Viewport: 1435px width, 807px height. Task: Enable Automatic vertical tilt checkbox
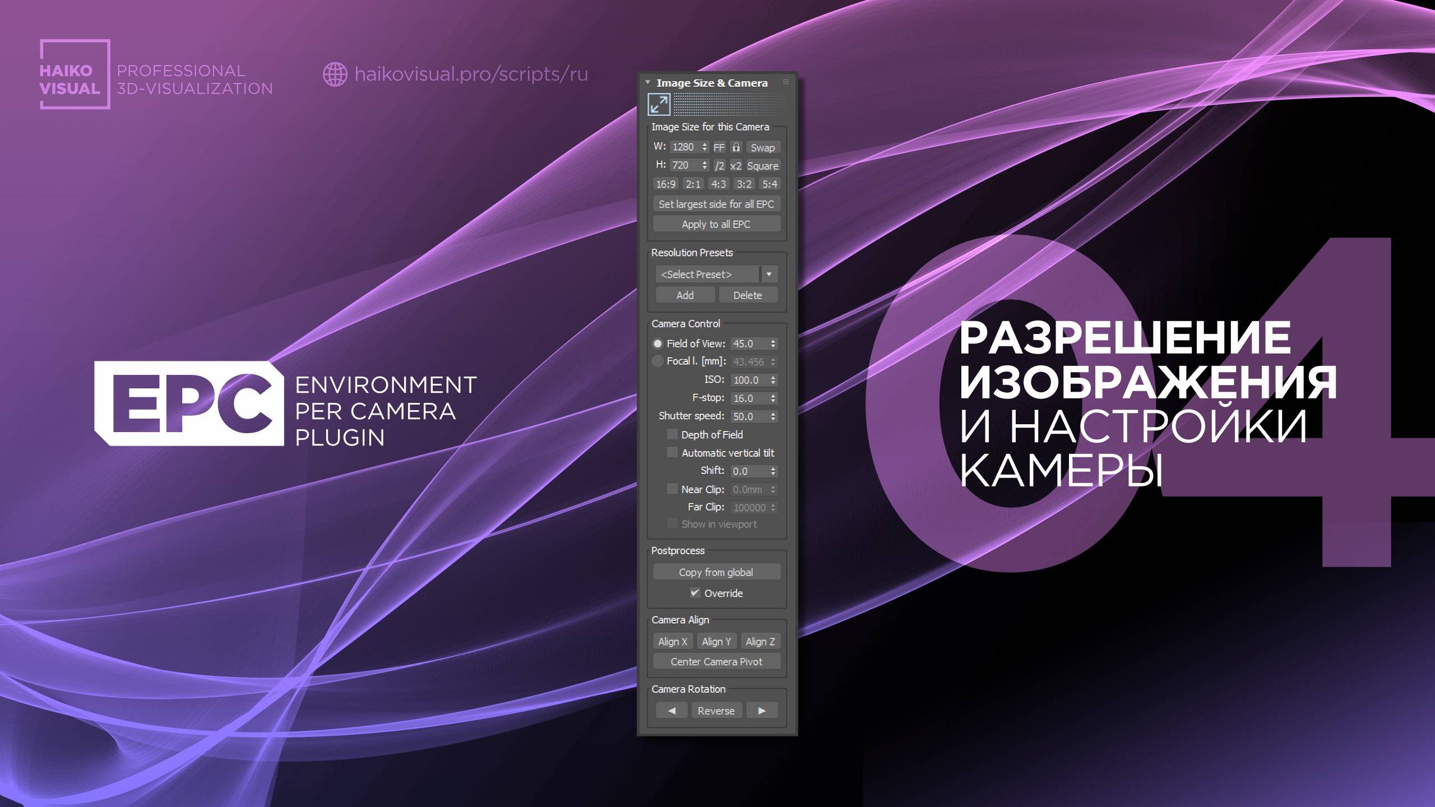click(672, 452)
